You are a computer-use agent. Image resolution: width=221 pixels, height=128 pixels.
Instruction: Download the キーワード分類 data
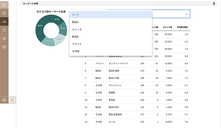point(214,4)
